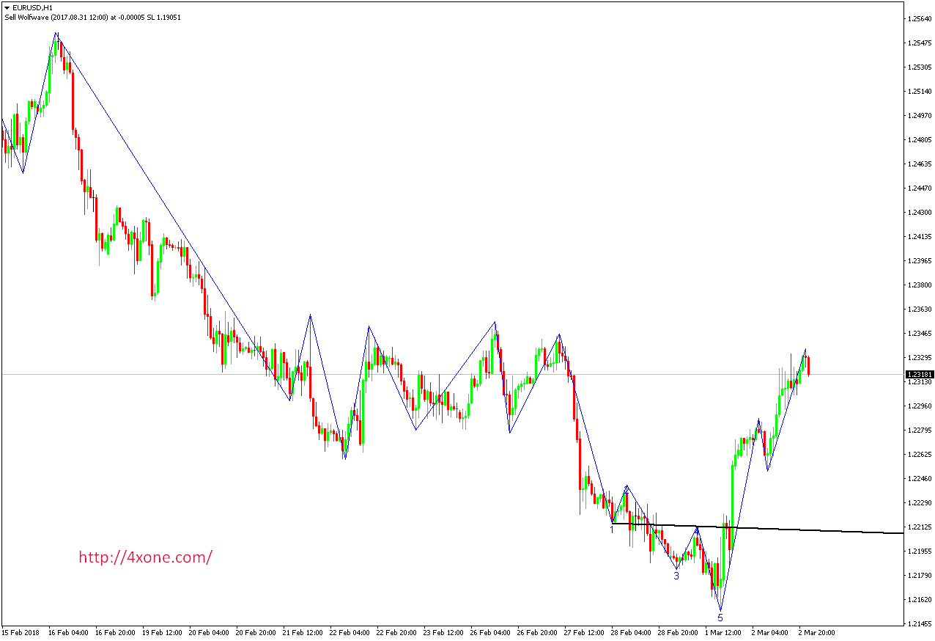The image size is (935, 641).
Task: Click the Sell Wolfwave indicator label text
Action: pyautogui.click(x=92, y=17)
